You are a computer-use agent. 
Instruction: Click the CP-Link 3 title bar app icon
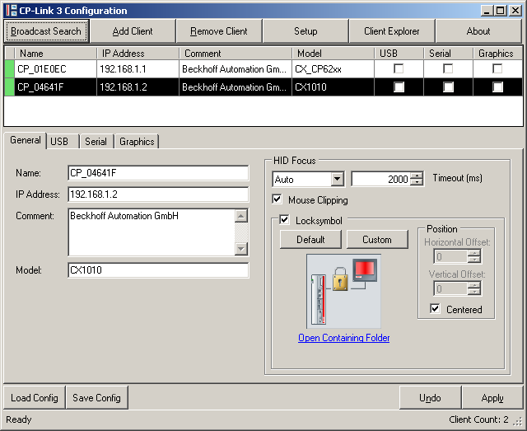click(11, 11)
